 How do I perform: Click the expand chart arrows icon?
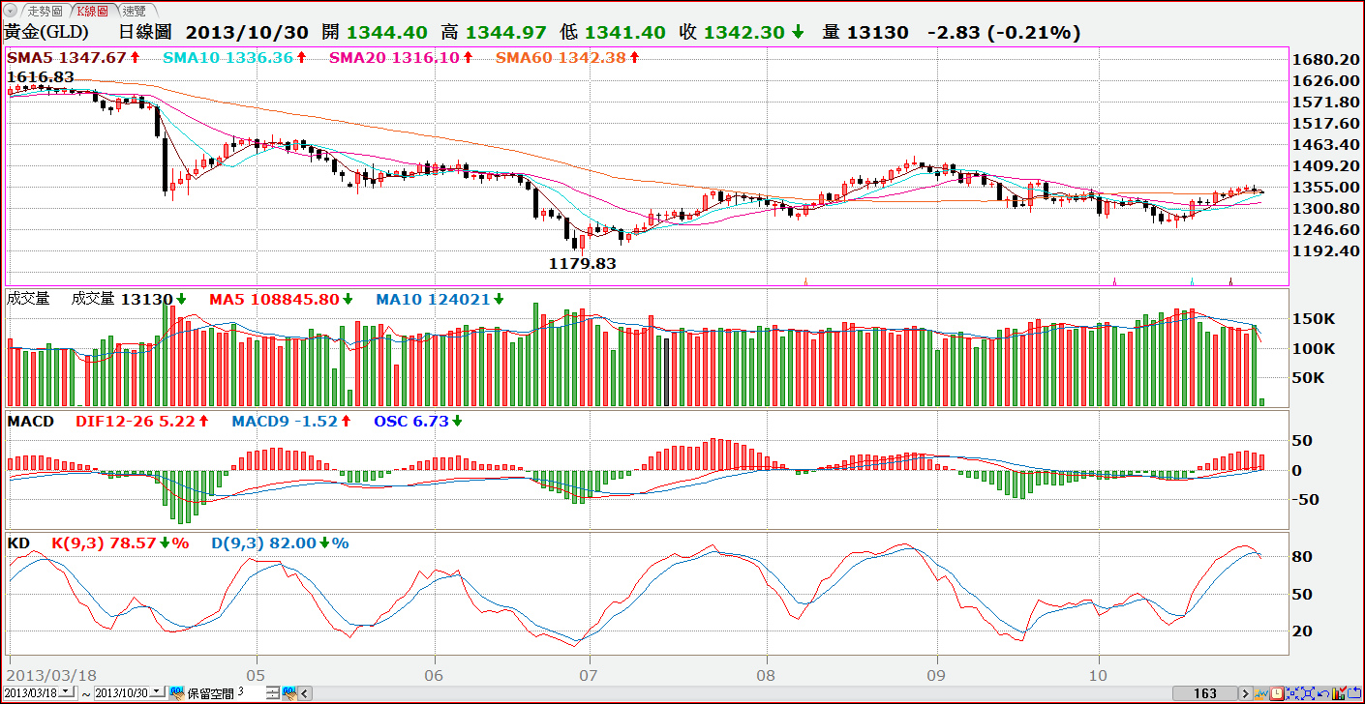(1308, 693)
